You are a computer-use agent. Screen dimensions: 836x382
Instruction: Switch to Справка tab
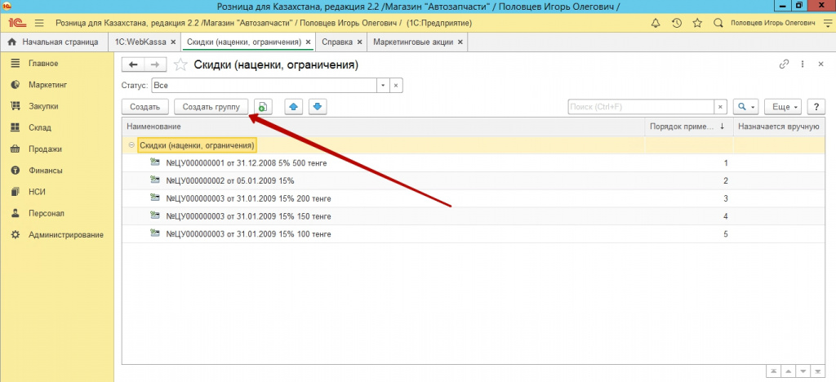pos(337,42)
